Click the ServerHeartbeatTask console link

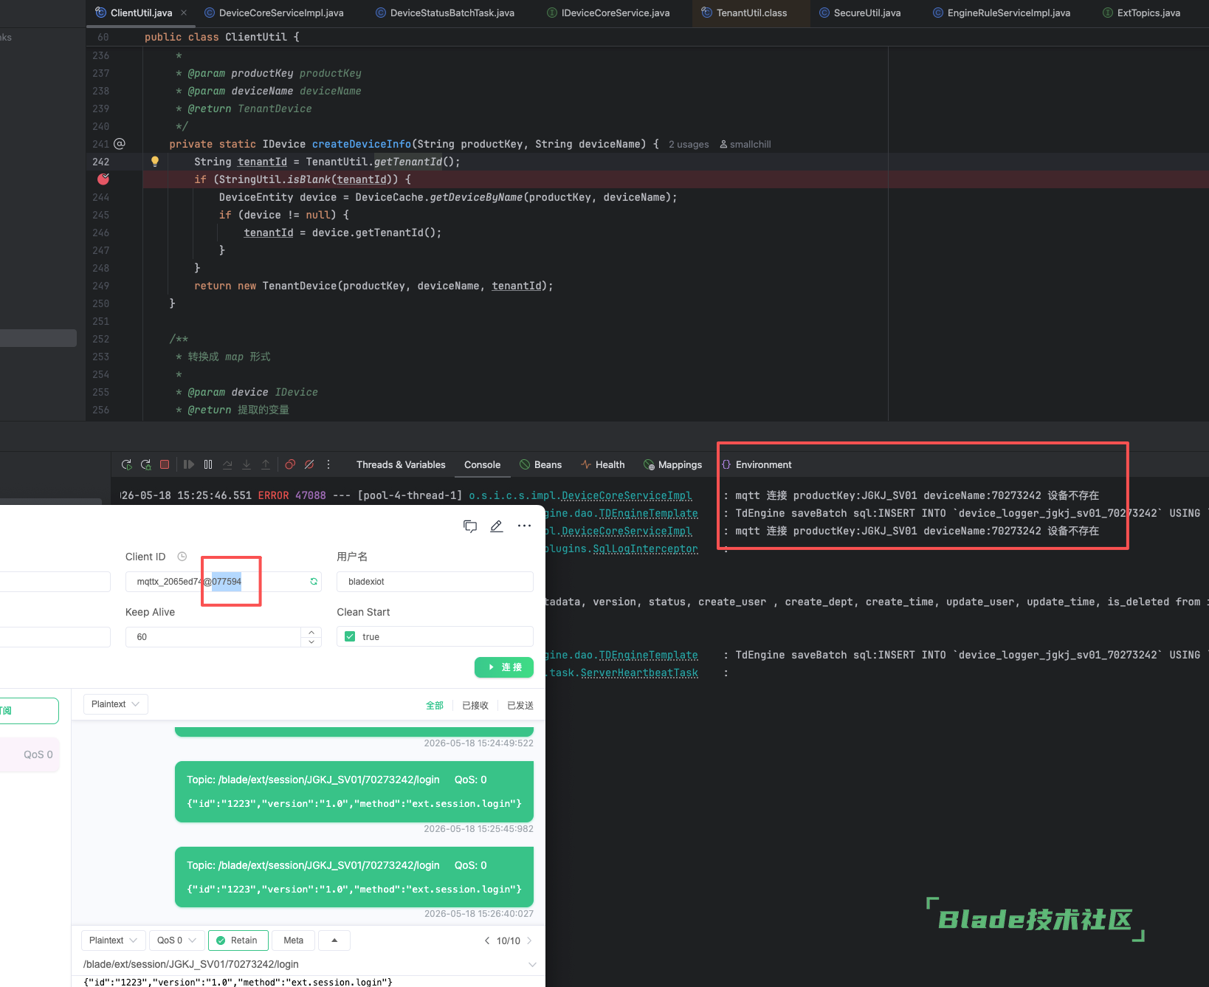pos(639,673)
